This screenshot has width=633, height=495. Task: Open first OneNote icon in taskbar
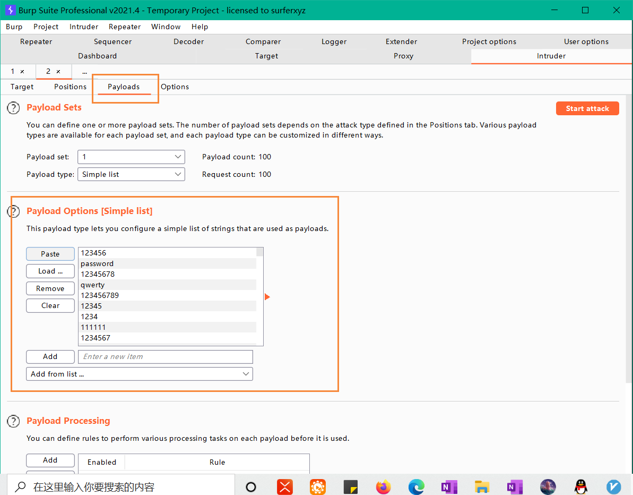(x=449, y=487)
